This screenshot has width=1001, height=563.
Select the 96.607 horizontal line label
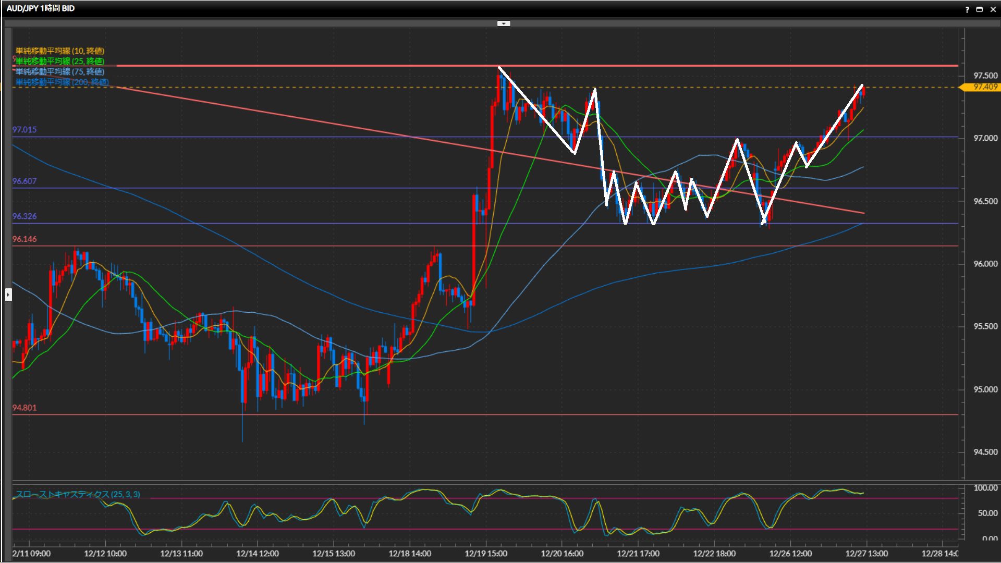click(25, 181)
